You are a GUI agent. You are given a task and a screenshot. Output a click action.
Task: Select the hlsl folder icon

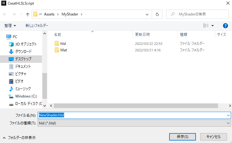[57, 44]
